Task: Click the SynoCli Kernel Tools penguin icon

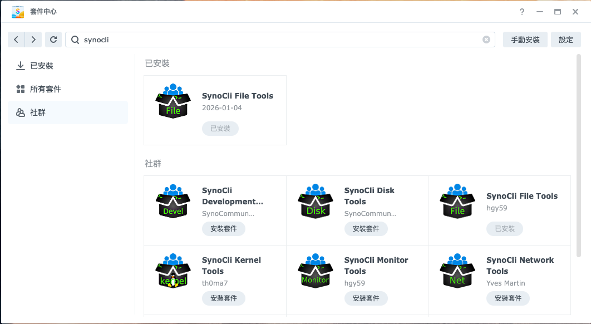Action: point(173,273)
